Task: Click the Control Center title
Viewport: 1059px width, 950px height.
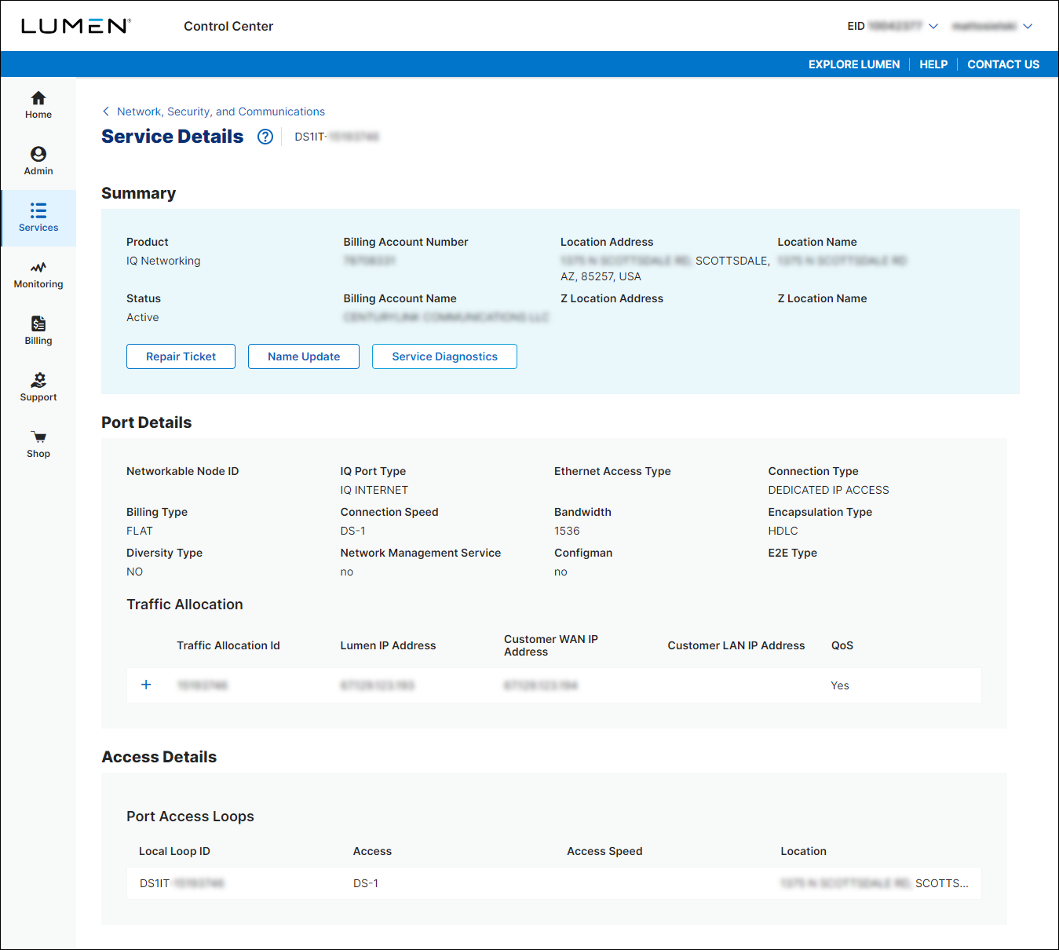Action: coord(228,26)
